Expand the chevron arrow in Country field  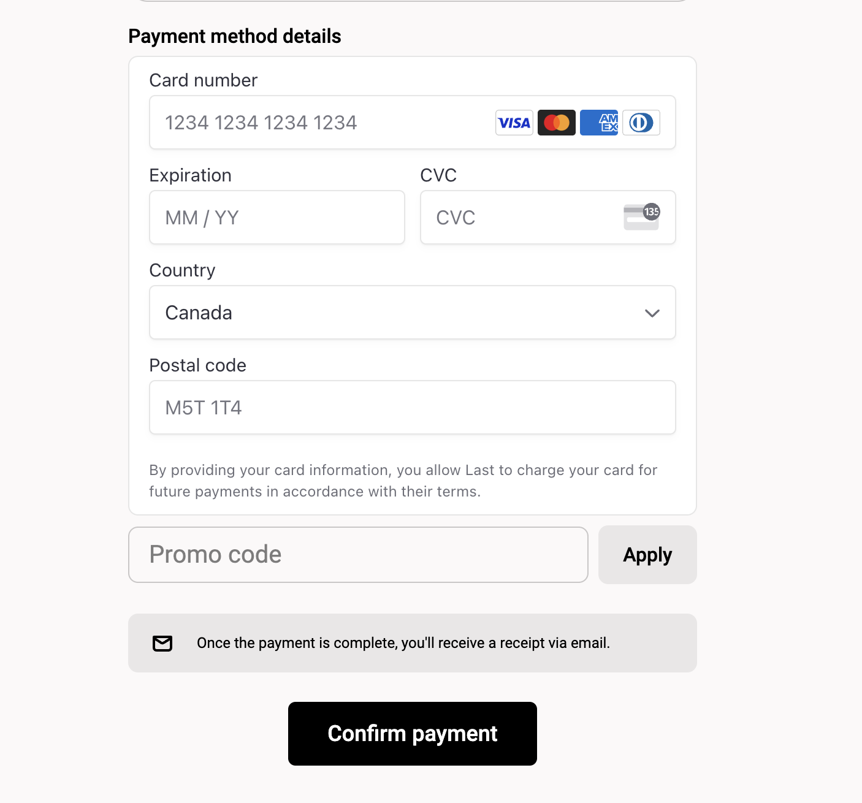(652, 313)
